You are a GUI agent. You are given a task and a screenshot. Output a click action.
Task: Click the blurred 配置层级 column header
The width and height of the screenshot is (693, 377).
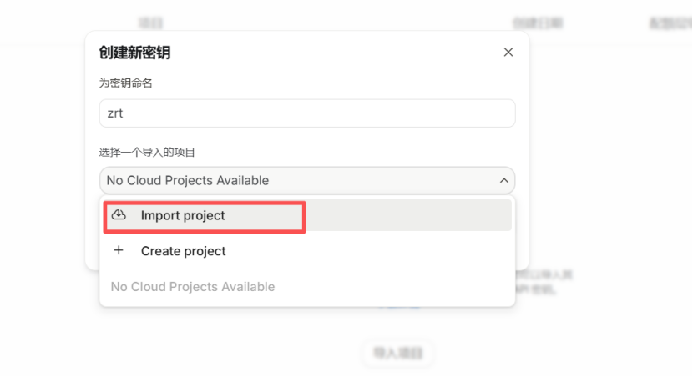coord(668,23)
